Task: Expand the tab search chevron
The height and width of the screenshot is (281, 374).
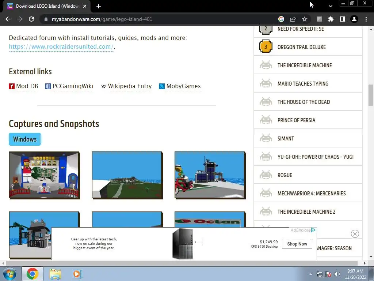Action: click(x=330, y=6)
